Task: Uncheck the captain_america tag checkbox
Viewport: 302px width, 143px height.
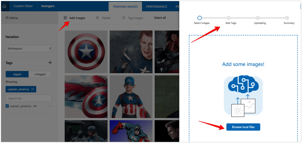Action: pyautogui.click(x=7, y=106)
